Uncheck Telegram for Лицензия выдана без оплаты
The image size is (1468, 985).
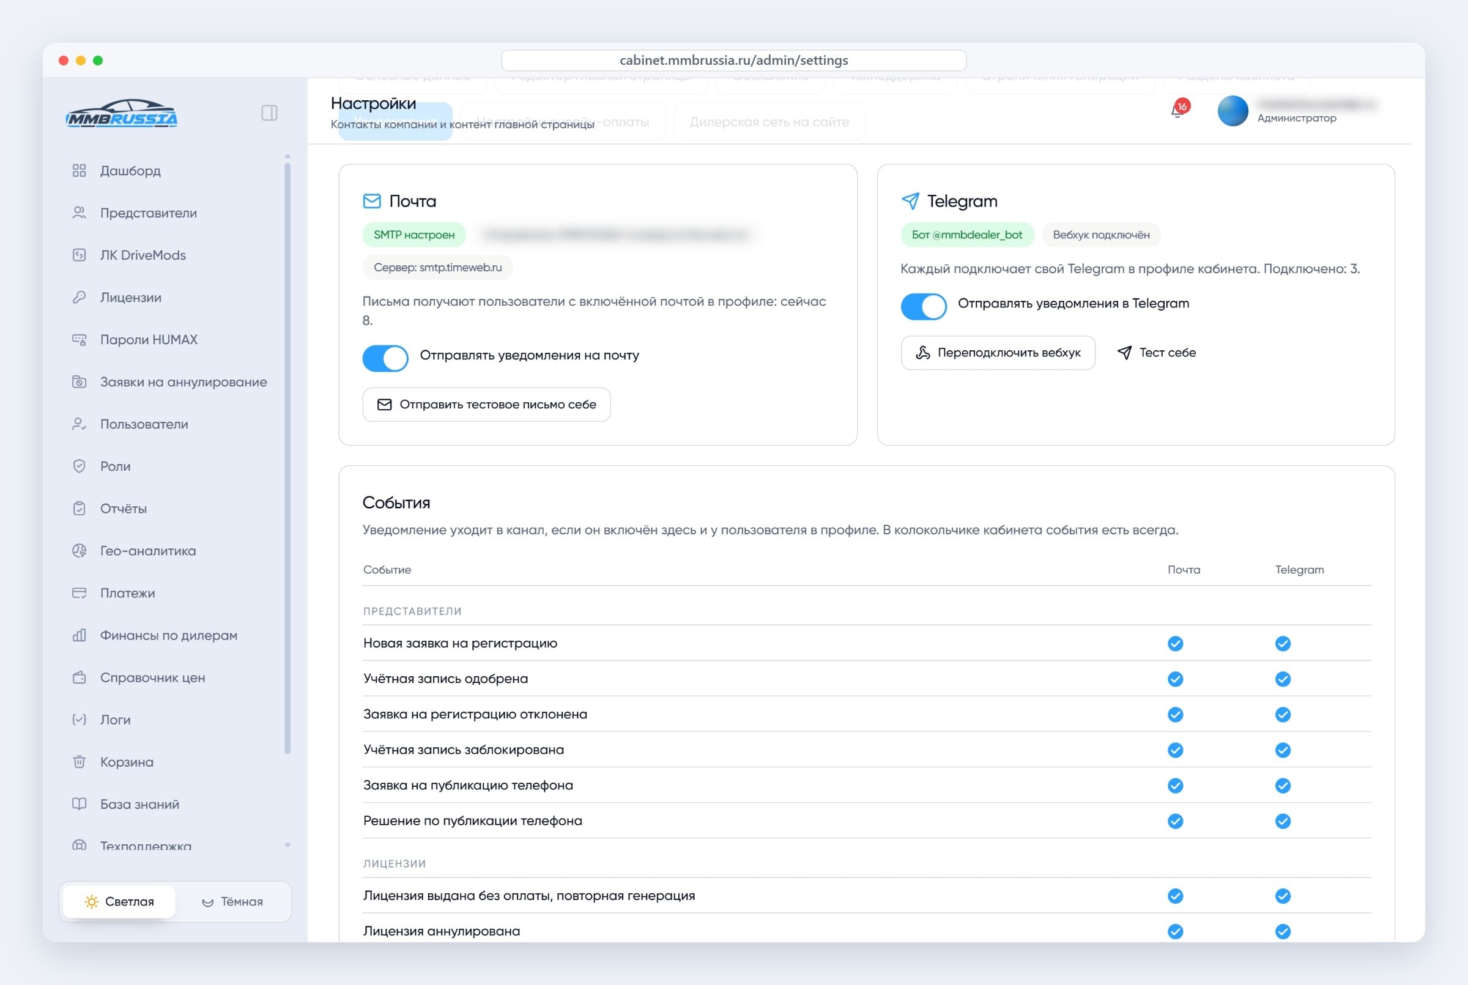[1283, 896]
